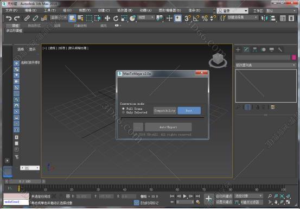Toggle the Spinner Snap button
Image resolution: width=300 pixels, height=209 pixels.
[x=213, y=18]
